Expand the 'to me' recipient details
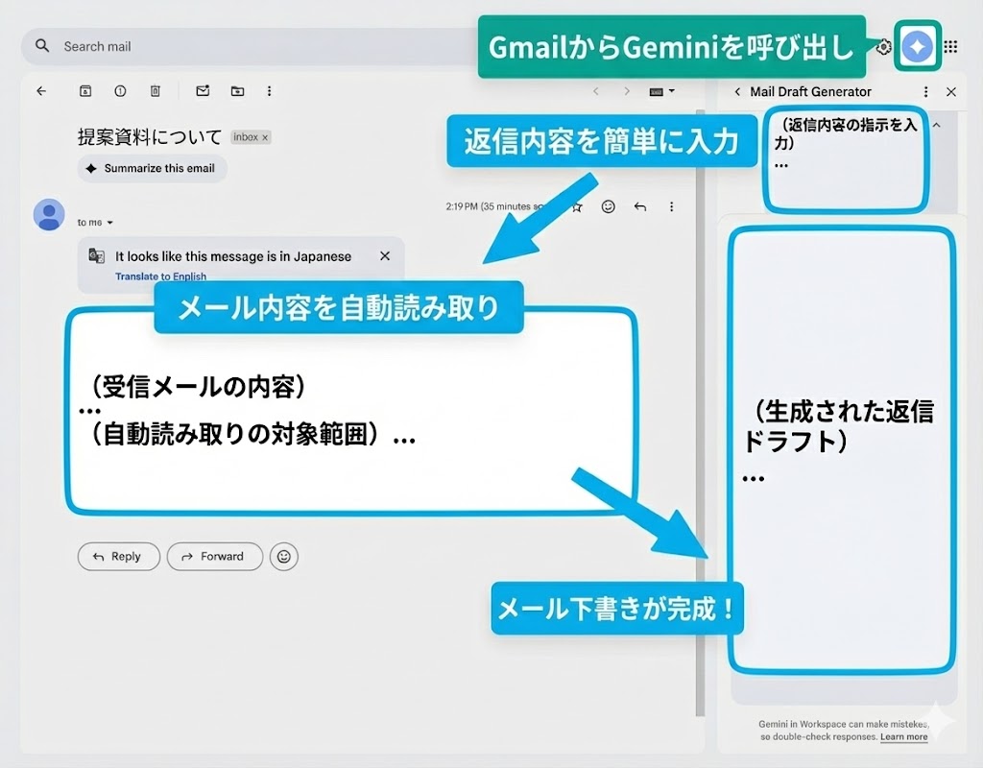Image resolution: width=983 pixels, height=768 pixels. 92,222
